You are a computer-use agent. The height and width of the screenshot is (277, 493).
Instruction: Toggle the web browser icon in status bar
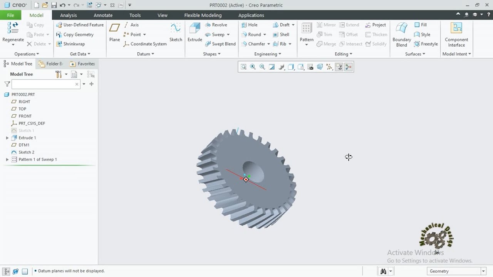tap(16, 271)
